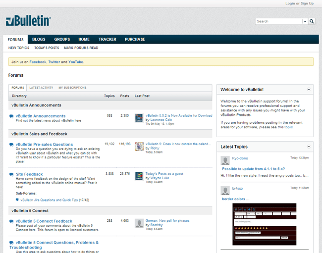Click the Connect Questions, Problems forum speech-bubble icon

tap(11, 243)
